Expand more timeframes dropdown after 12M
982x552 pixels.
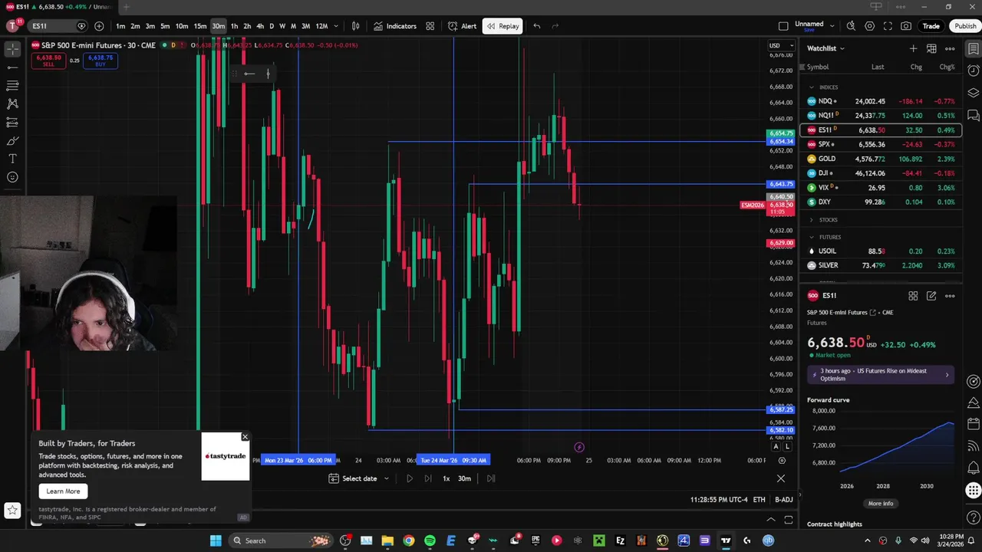click(336, 26)
